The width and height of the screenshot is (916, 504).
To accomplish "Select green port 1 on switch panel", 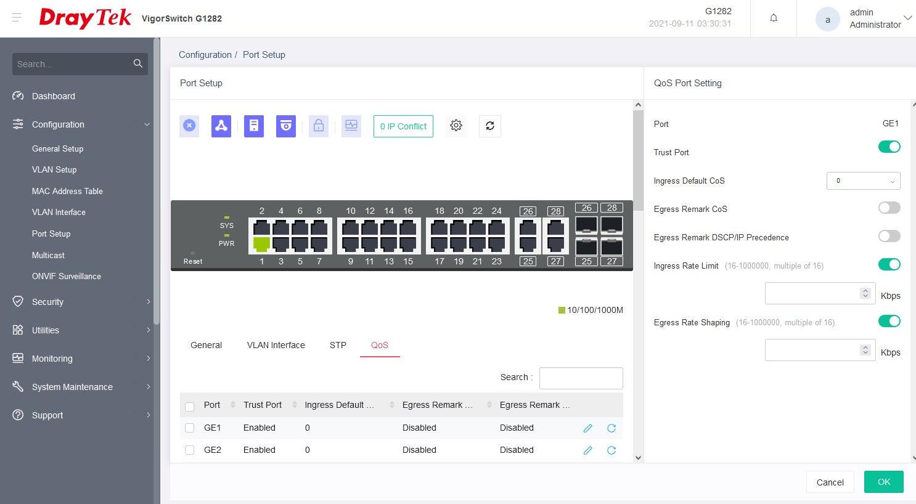I will 261,244.
